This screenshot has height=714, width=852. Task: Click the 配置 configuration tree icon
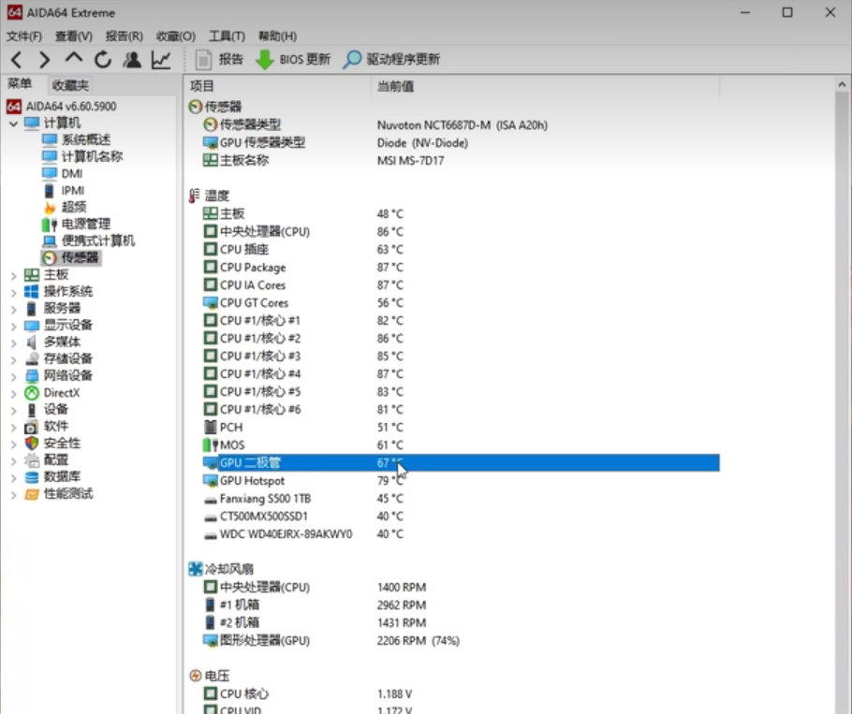click(32, 460)
